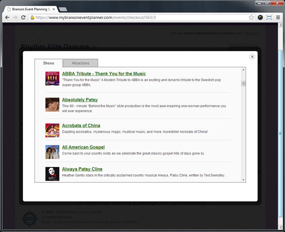The image size is (285, 232).
Task: Close the Branson Event Planning browser tab
Action: tap(54, 9)
